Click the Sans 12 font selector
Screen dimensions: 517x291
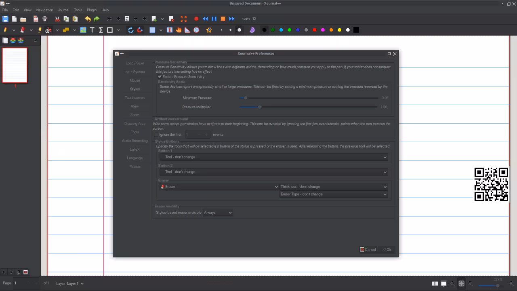coord(249,19)
